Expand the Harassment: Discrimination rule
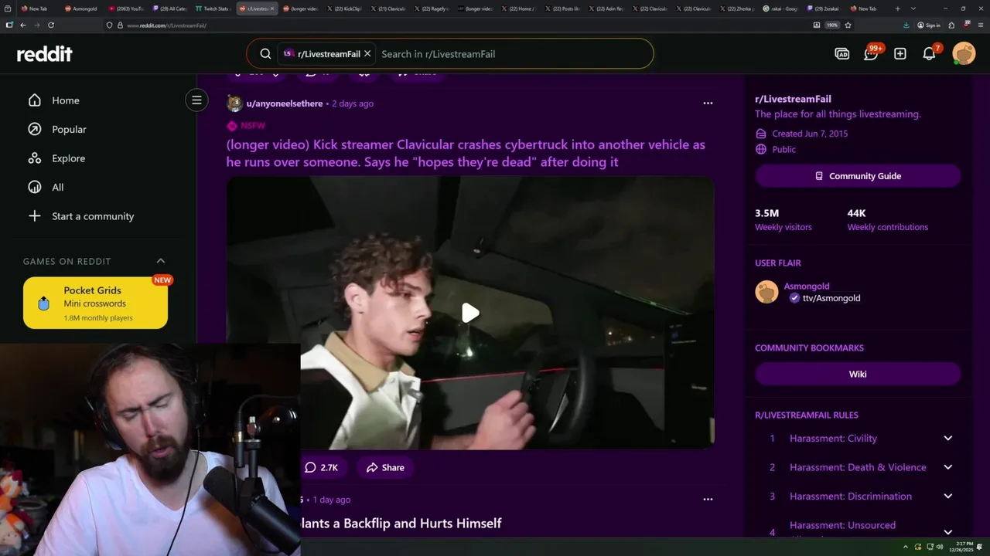Viewport: 990px width, 556px height. [948, 497]
